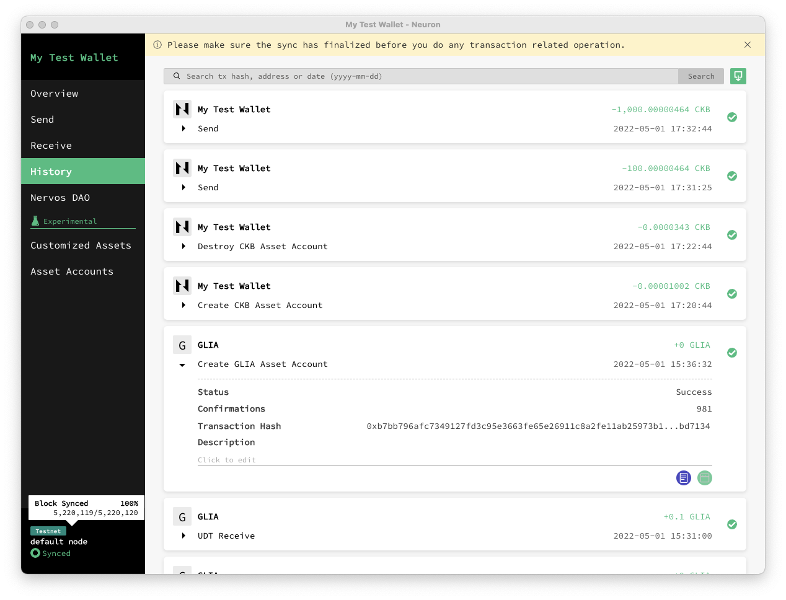This screenshot has height=600, width=786.
Task: Click timestamp 2022-05-01 17:32:44
Action: click(663, 128)
